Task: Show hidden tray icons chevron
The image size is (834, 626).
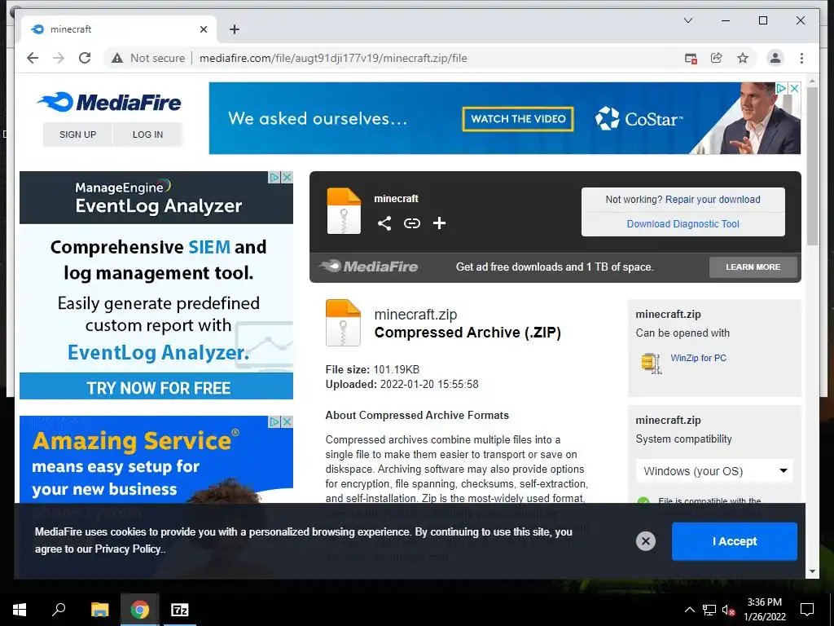Action: 689,610
